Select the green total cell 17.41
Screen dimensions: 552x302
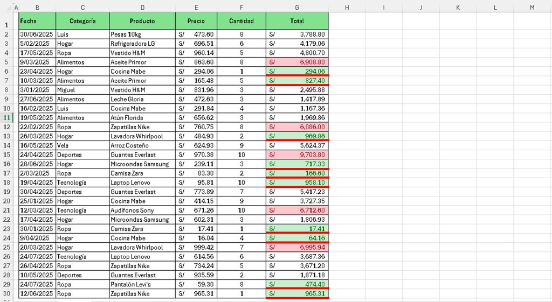[x=297, y=229]
